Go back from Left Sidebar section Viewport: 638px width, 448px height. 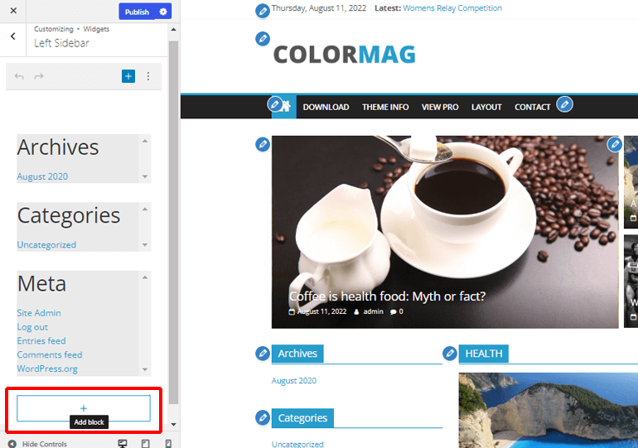pyautogui.click(x=12, y=36)
